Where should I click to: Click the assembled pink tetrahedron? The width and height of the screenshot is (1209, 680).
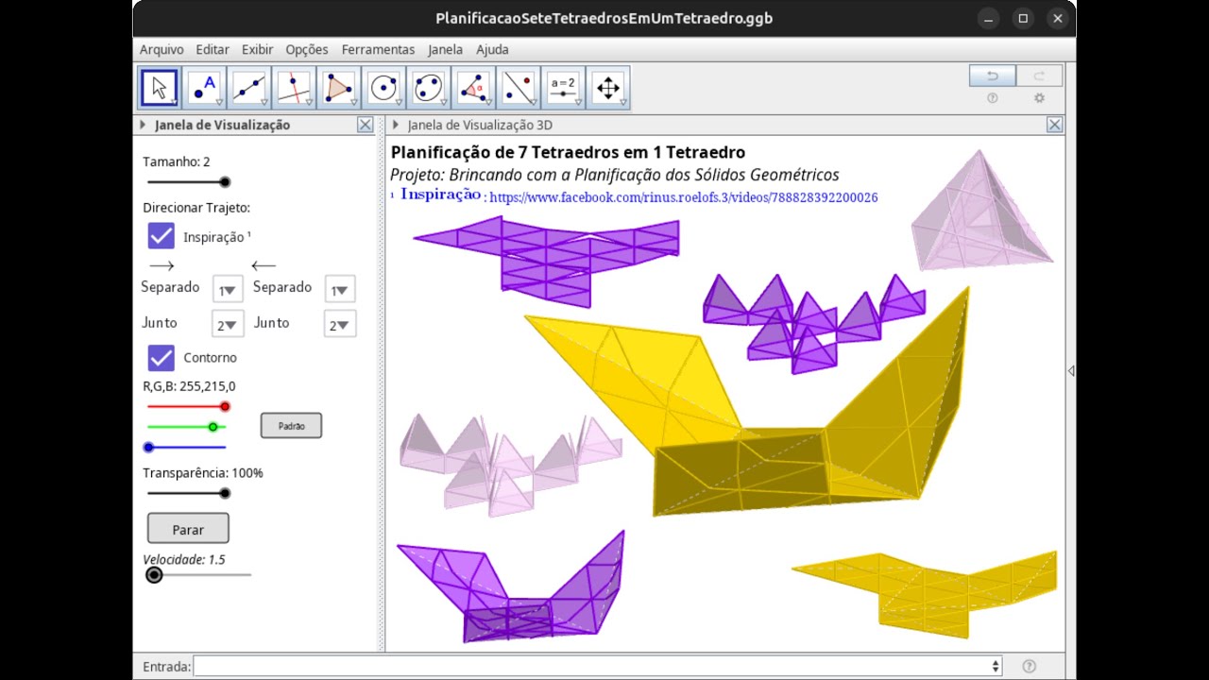980,211
